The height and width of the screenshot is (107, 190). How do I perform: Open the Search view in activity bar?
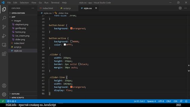[x=4, y=18]
